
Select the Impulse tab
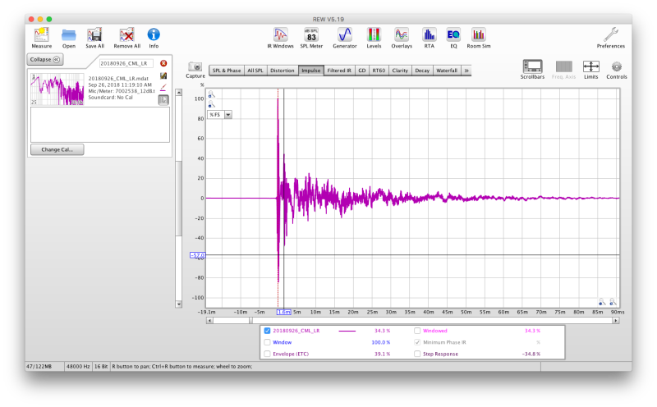(x=311, y=71)
